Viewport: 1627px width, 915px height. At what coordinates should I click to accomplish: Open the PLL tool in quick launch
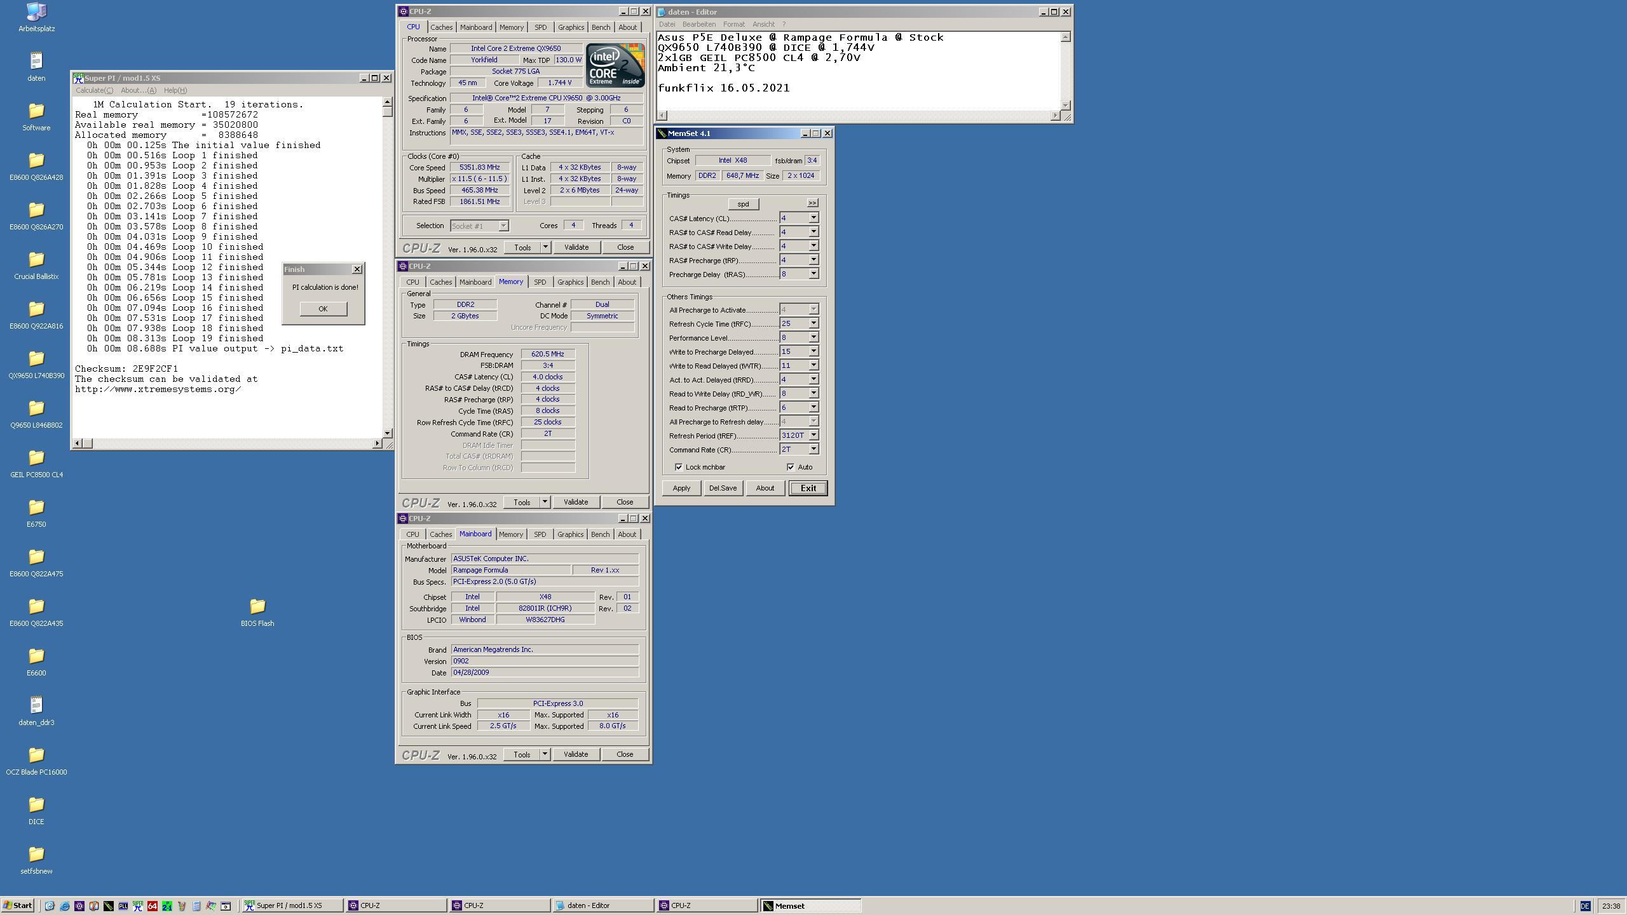(123, 906)
